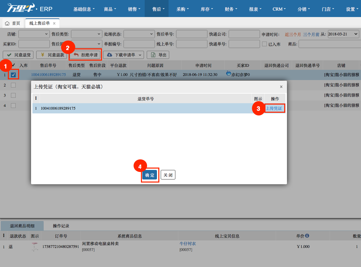Open the CRM menu
The width and height of the screenshot is (361, 267).
point(279,9)
